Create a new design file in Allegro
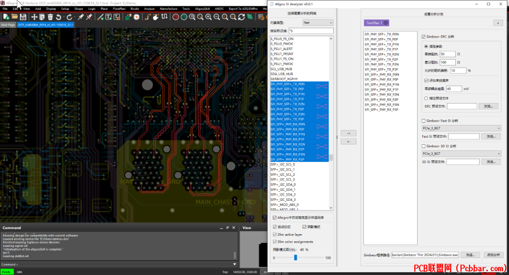Screen dimensions: 509x275 6,17
